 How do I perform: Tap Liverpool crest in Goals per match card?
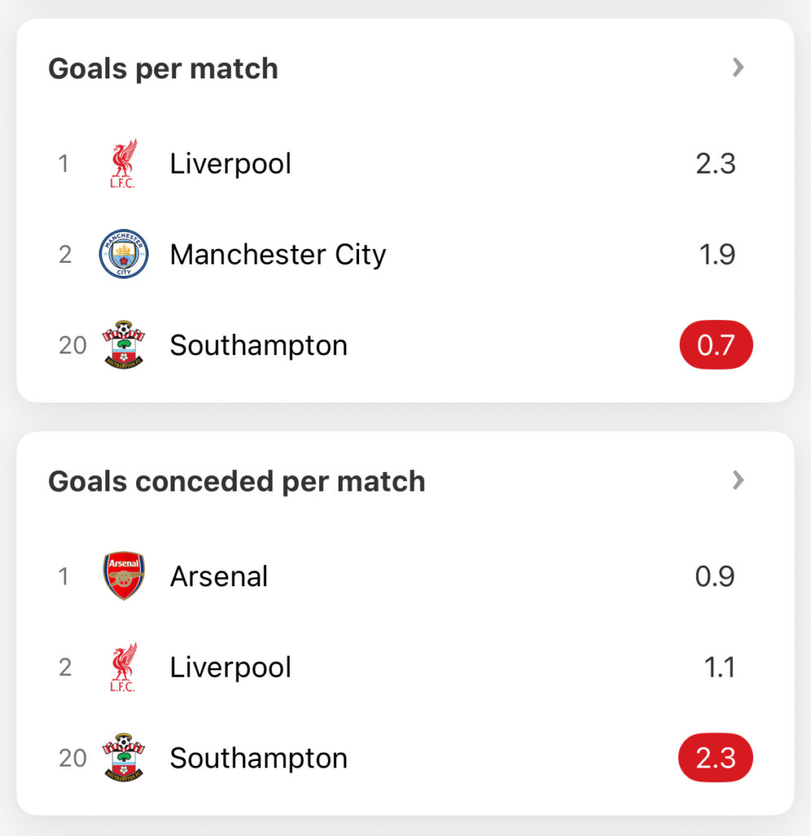tap(124, 163)
